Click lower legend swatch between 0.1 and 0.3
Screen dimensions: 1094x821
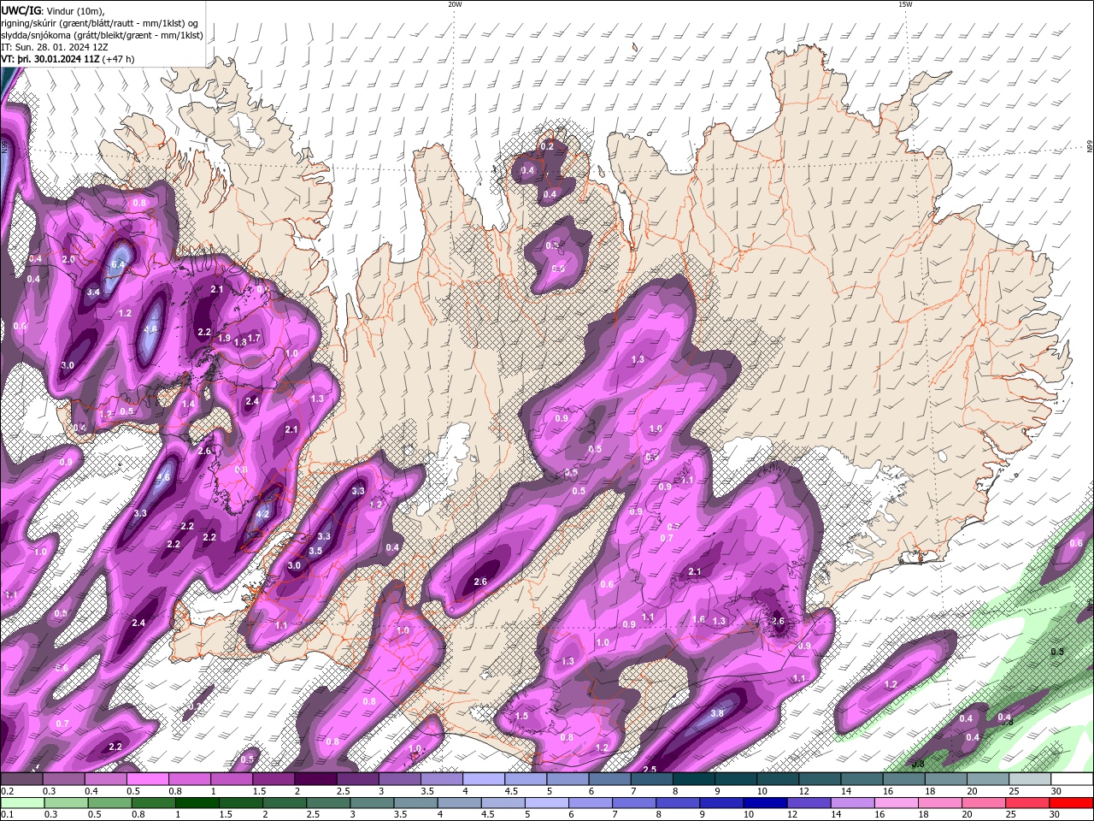click(23, 803)
